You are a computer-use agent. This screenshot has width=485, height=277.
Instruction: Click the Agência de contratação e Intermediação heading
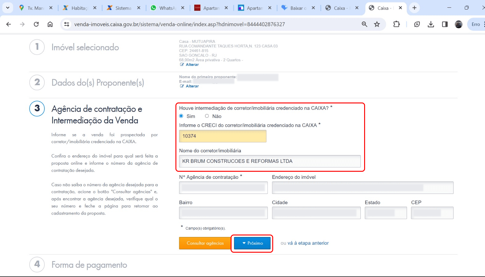97,114
